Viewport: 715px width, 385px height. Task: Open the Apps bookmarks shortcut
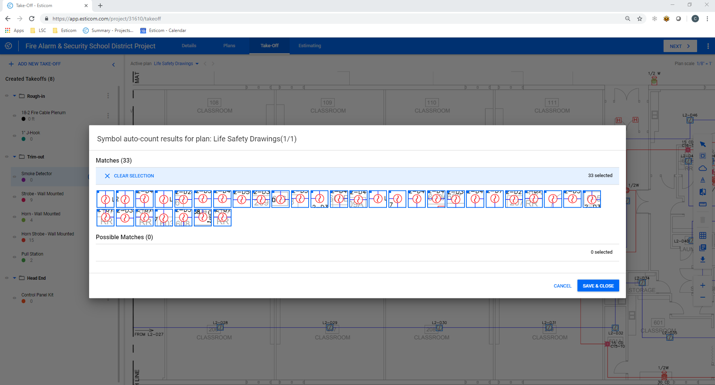15,31
